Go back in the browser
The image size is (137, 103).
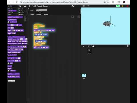(9, 2)
